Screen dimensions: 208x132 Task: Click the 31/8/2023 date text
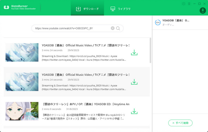click(x=72, y=109)
